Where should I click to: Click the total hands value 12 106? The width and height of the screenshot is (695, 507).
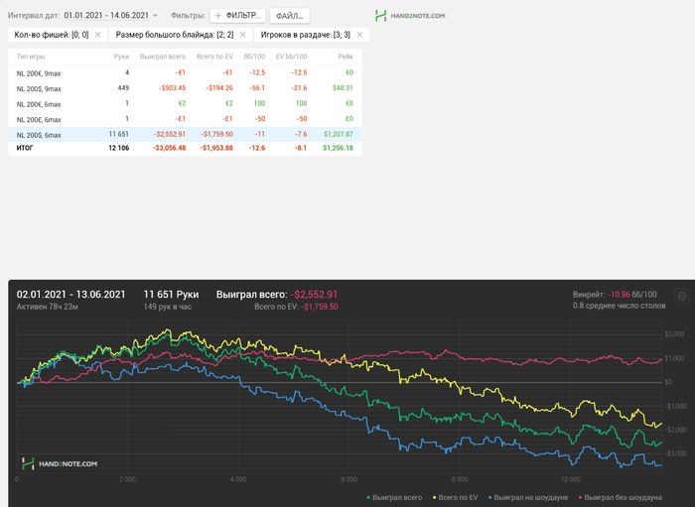(119, 148)
